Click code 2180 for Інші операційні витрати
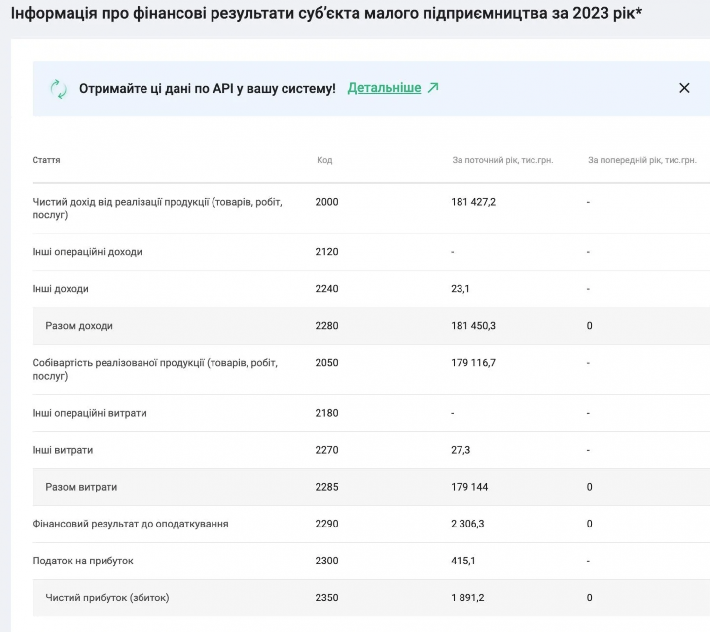 pyautogui.click(x=327, y=413)
